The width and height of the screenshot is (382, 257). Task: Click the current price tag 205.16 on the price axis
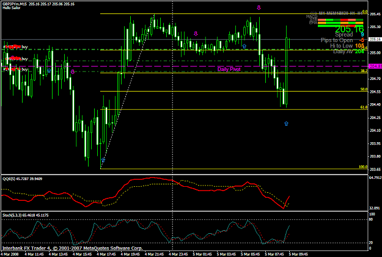coord(375,39)
